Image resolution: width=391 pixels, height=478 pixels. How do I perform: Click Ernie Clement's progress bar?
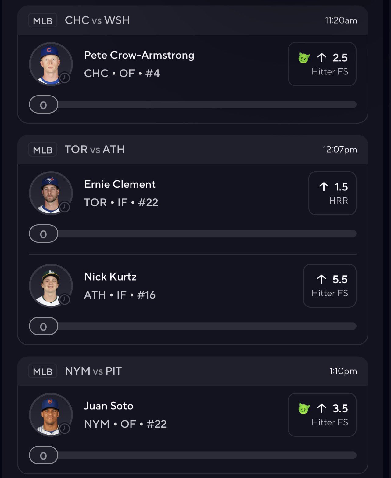point(207,234)
